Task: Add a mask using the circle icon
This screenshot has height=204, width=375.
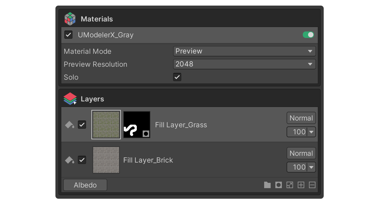Action: click(278, 185)
